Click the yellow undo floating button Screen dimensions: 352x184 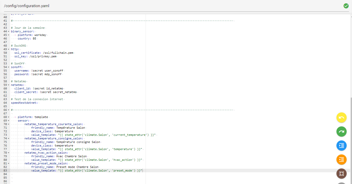coord(342,117)
